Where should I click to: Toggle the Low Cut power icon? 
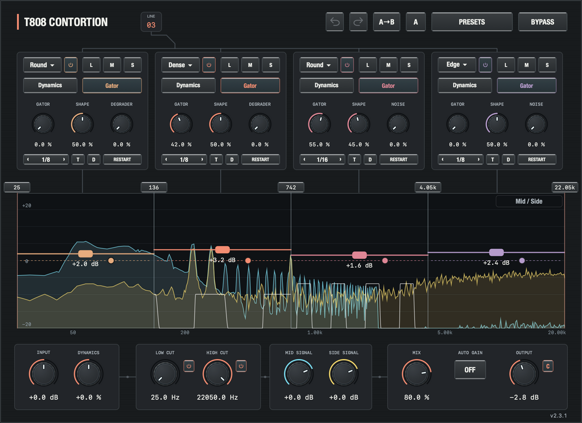point(190,366)
